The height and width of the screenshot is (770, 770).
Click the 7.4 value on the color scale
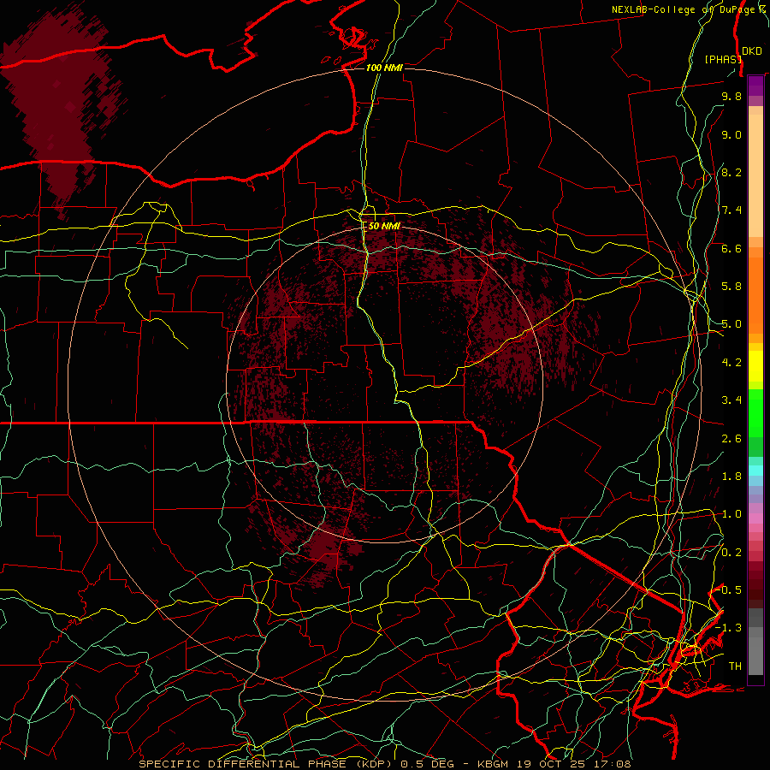tap(731, 210)
